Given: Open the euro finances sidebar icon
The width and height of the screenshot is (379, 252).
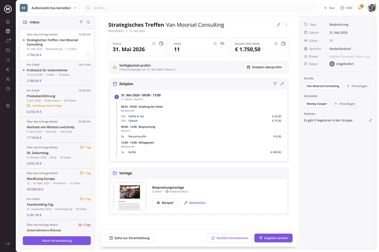Looking at the screenshot, I should tap(8, 69).
